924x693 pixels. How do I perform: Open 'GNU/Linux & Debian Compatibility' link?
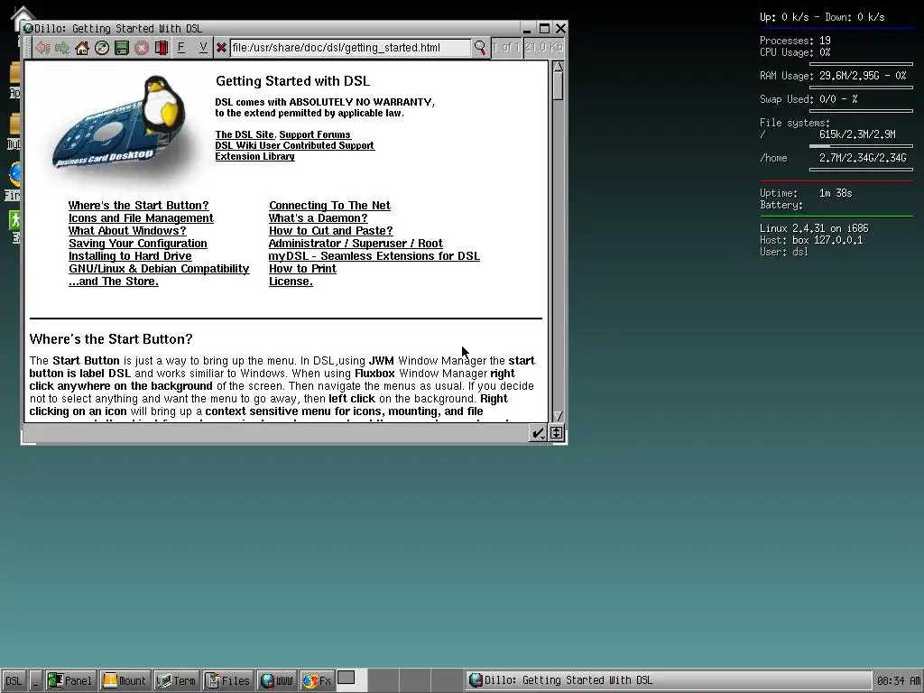pyautogui.click(x=159, y=269)
